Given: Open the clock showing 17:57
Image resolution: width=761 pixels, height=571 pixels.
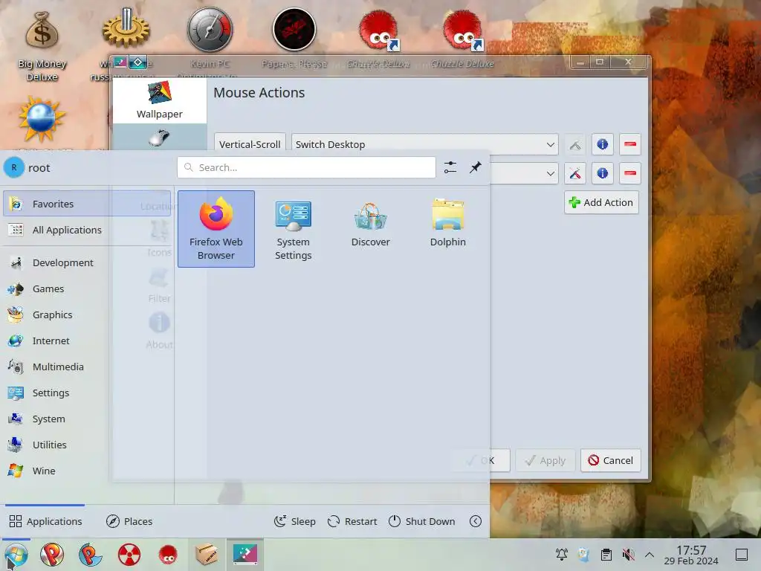Looking at the screenshot, I should pyautogui.click(x=691, y=555).
